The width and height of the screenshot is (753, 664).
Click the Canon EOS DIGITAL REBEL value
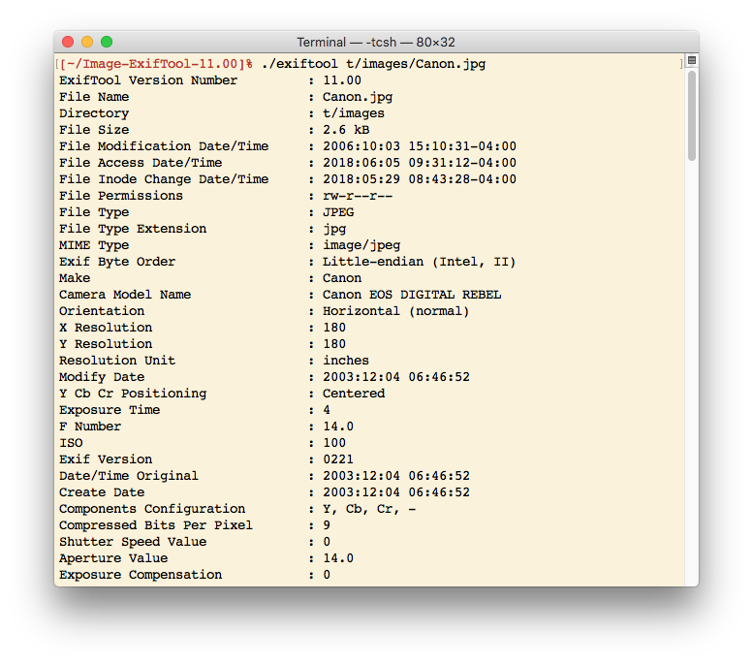pos(412,295)
